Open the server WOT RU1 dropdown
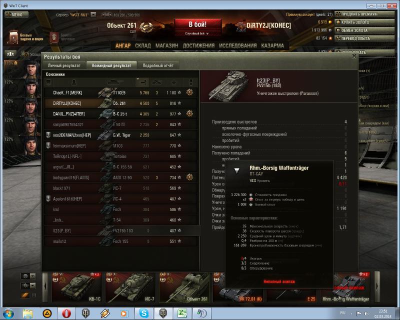This screenshot has width=400, height=320. [x=93, y=14]
